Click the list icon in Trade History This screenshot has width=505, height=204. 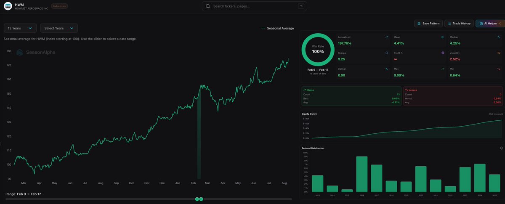(x=449, y=24)
